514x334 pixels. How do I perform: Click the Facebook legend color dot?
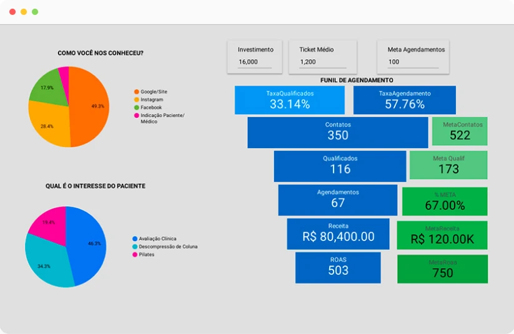tap(136, 108)
